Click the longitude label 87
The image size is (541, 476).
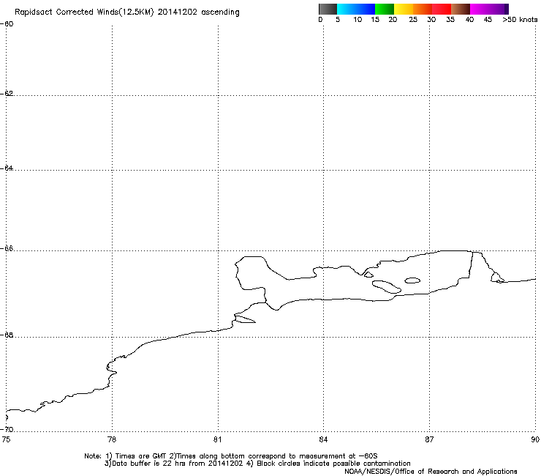click(429, 439)
